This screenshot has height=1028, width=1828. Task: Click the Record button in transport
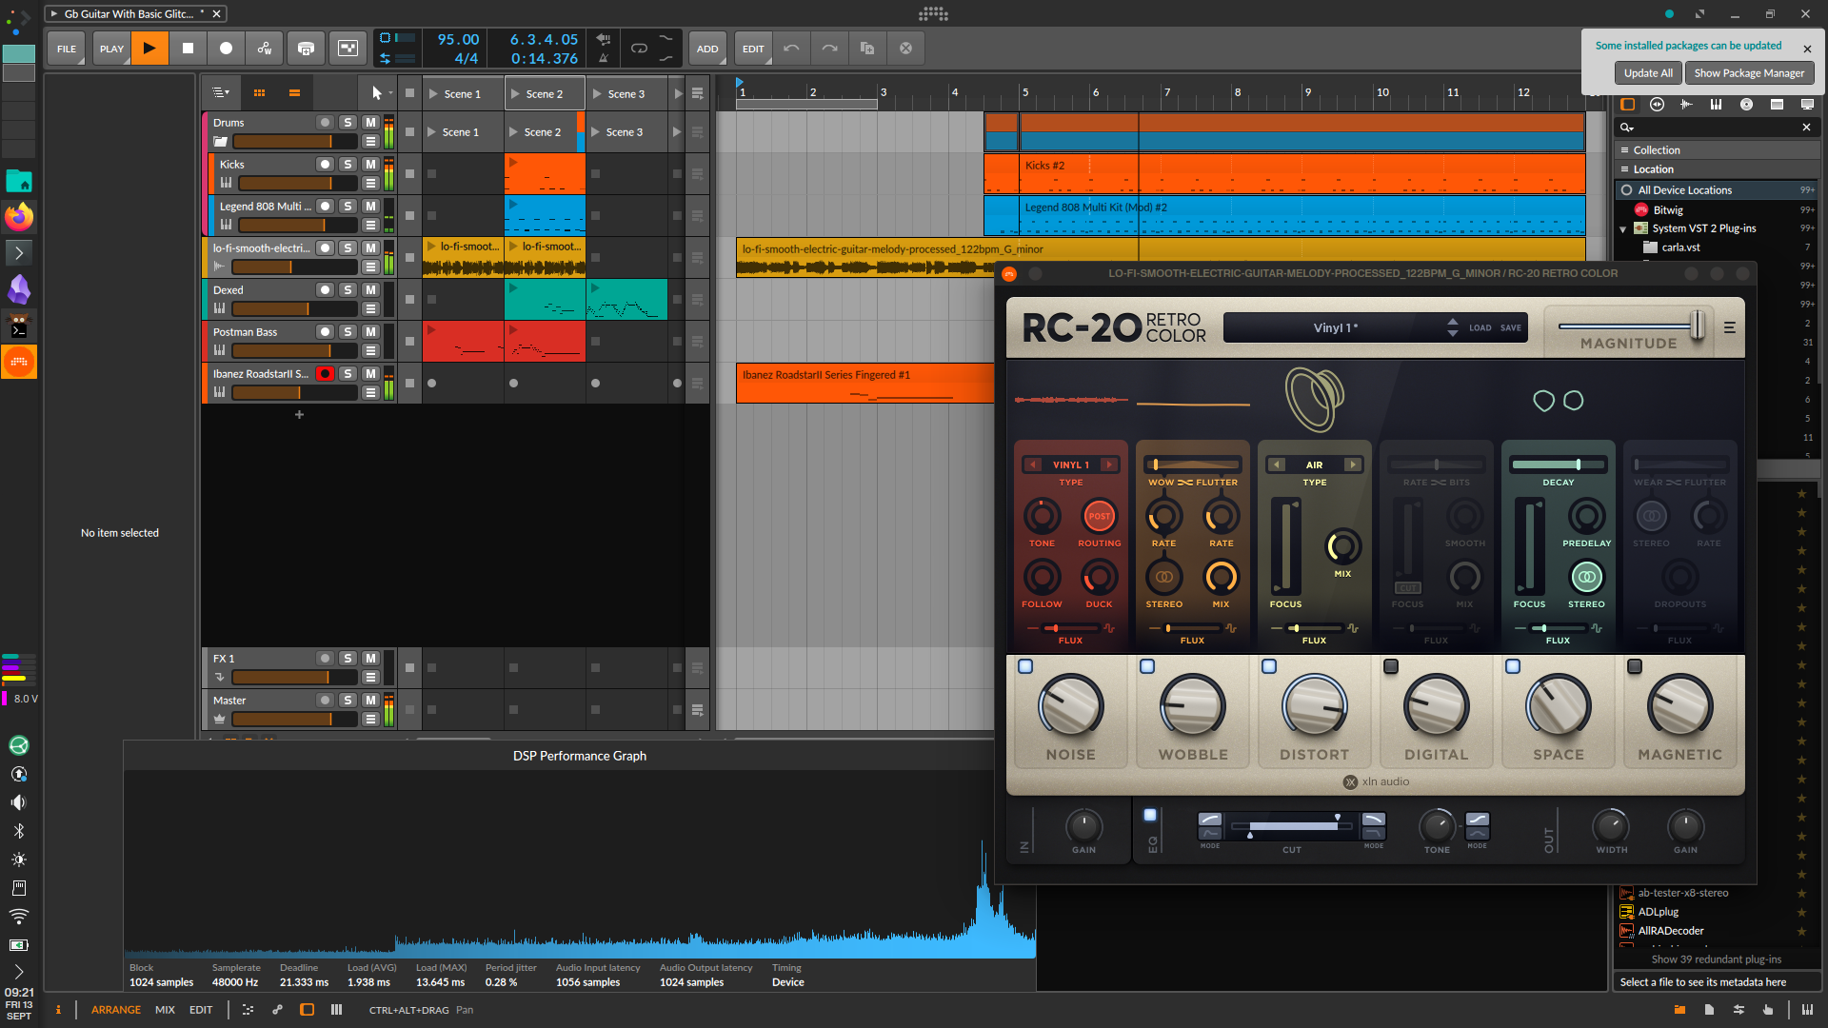tap(226, 49)
